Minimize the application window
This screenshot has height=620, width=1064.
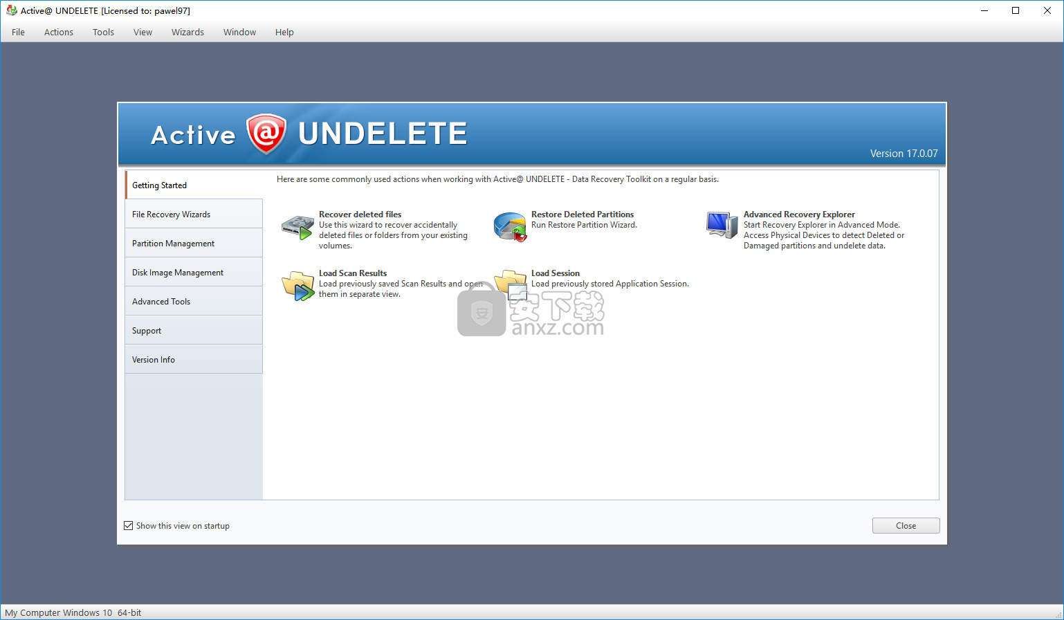tap(984, 10)
